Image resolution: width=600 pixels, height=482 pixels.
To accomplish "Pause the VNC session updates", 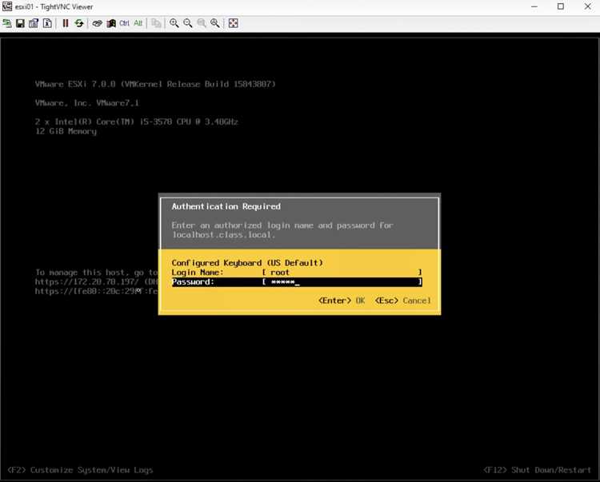I will 66,23.
